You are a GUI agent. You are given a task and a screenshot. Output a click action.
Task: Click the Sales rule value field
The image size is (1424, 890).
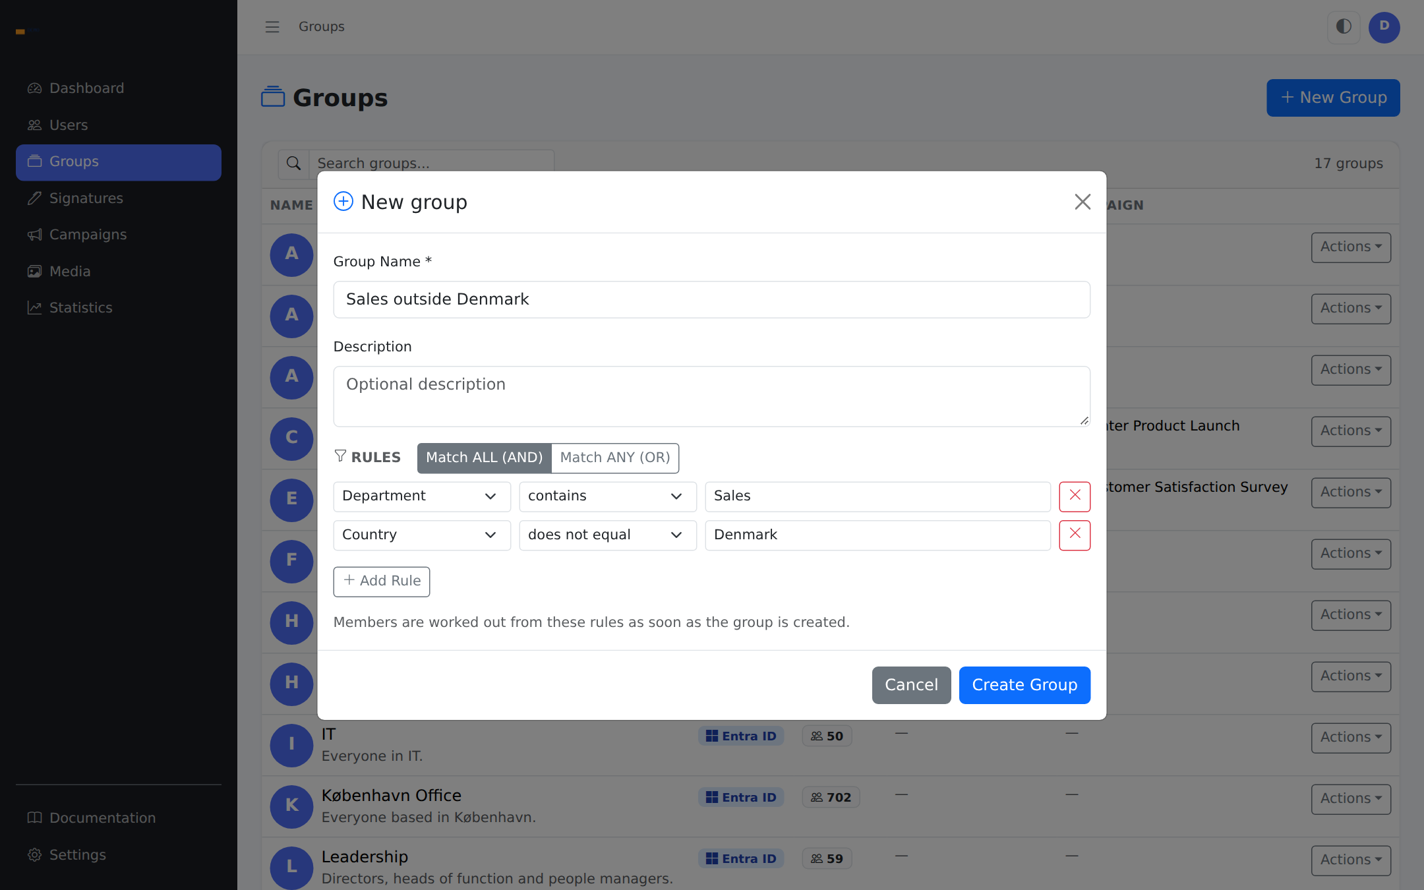click(877, 496)
